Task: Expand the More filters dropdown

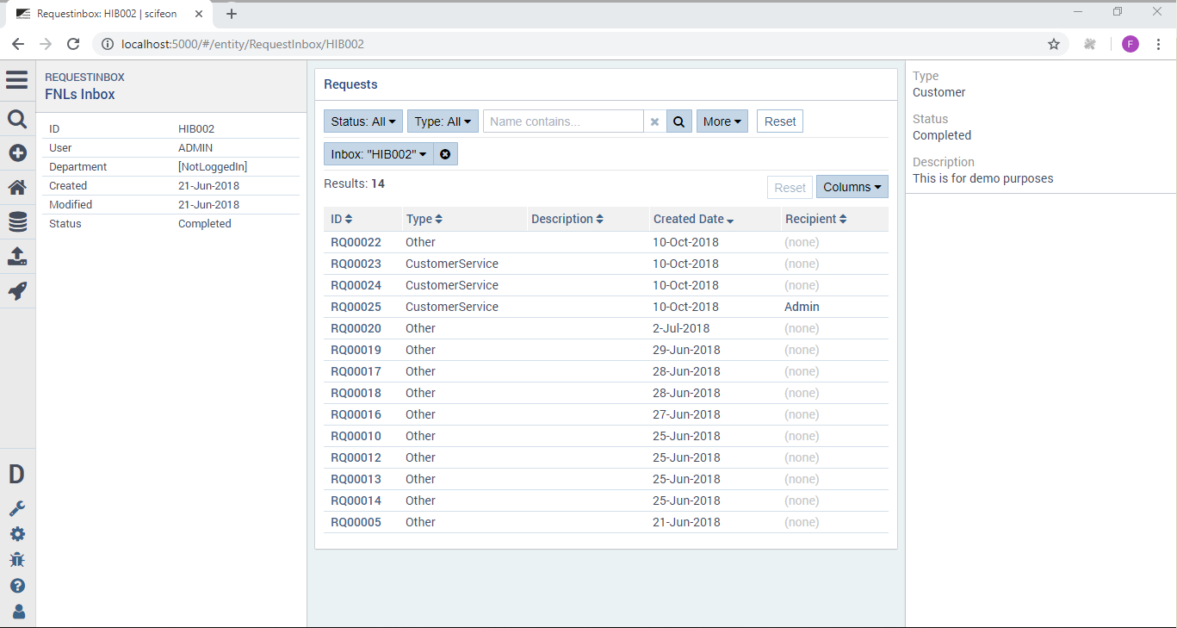Action: coord(722,121)
